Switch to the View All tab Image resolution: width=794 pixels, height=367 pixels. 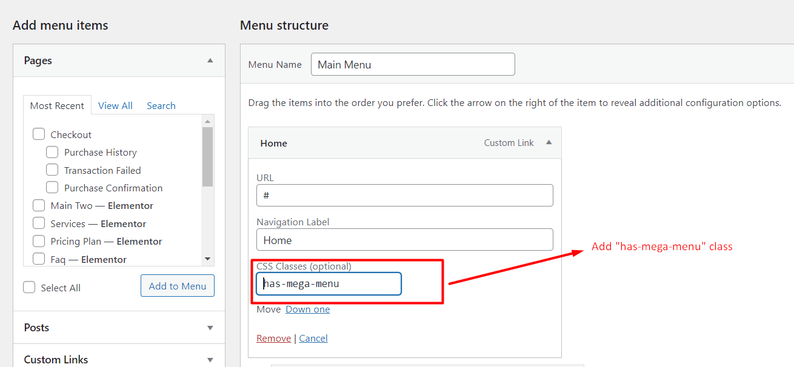(x=115, y=105)
